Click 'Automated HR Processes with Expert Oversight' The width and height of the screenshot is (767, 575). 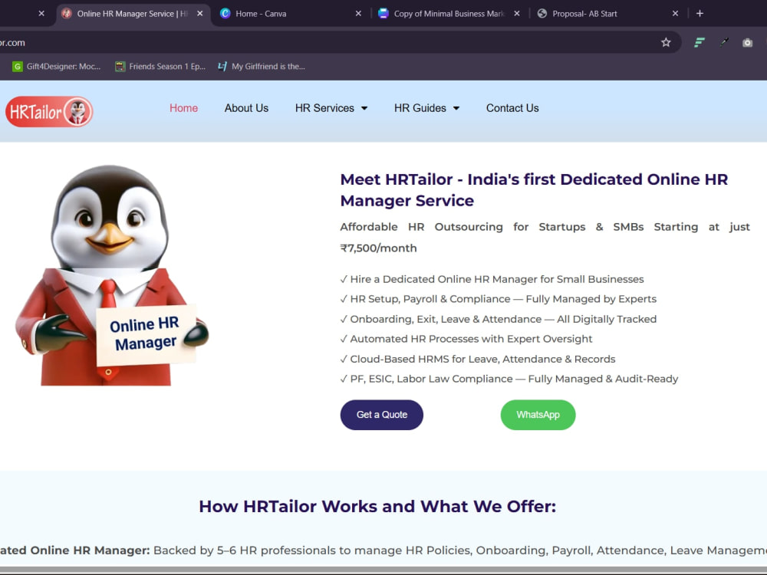point(466,339)
